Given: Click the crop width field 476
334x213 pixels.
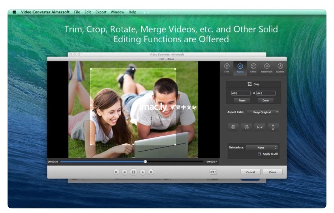Looking at the screenshot, I should (x=241, y=93).
